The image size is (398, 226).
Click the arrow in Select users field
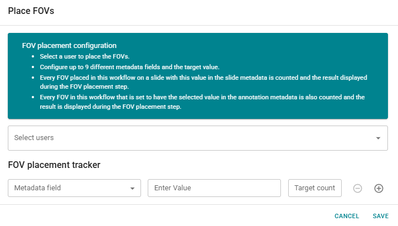(378, 138)
